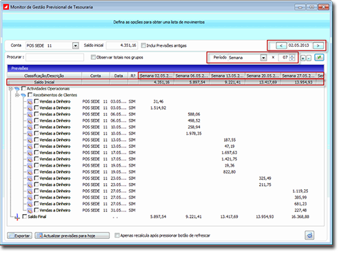341x254 pixels.
Task: Click icon of Vendas a Dinheiro row 1.119,25
Action: 30,191
